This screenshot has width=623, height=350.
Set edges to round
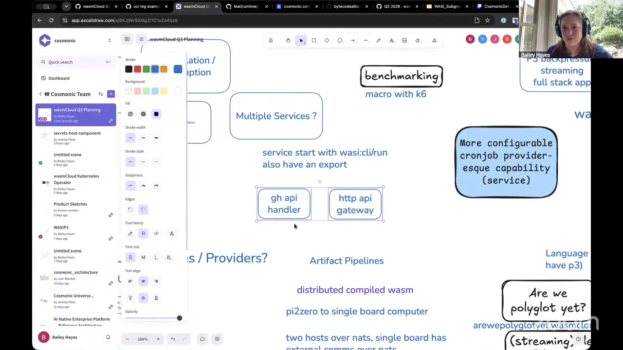143,210
